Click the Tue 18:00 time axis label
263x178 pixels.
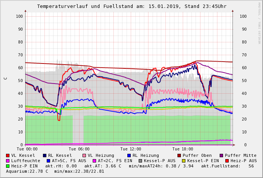(183, 149)
